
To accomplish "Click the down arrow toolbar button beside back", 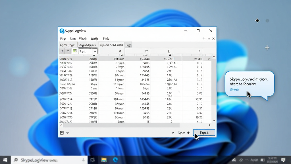I will 68,51.
